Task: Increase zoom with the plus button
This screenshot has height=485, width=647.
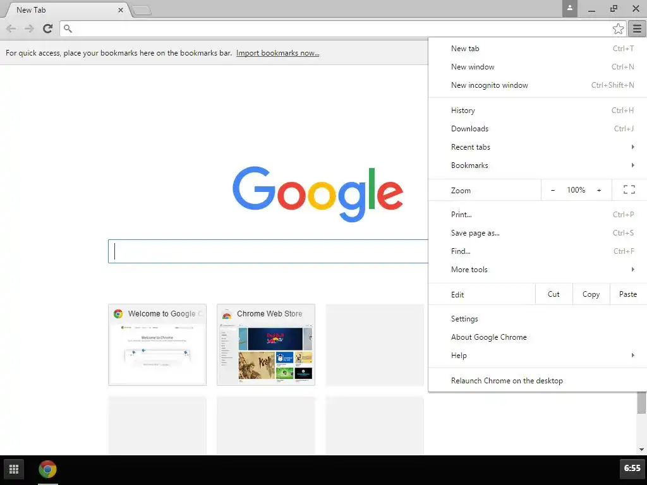Action: [x=599, y=190]
